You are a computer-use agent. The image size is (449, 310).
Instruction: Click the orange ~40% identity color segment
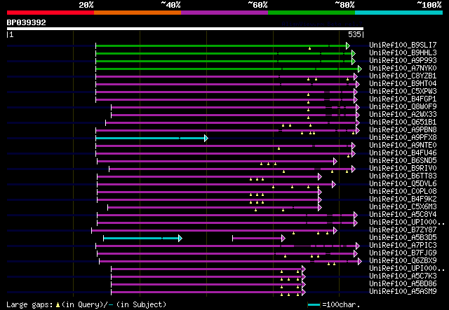coord(138,13)
